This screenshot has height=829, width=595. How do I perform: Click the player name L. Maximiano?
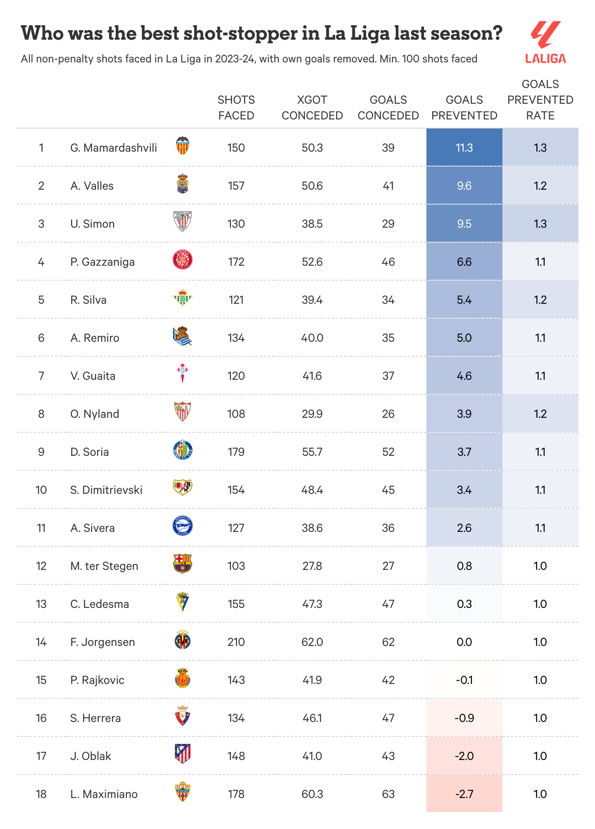[104, 794]
